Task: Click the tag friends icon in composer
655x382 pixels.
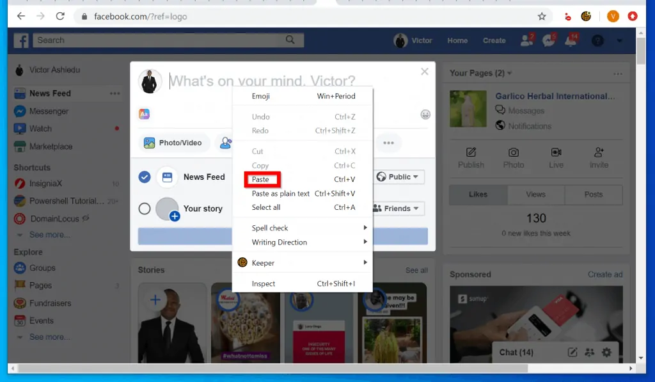Action: (x=226, y=143)
